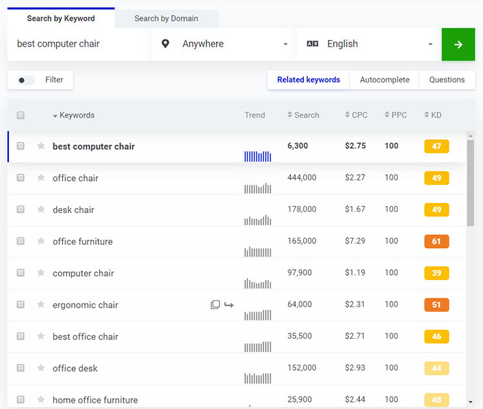Star the 'best office chair' keyword

click(x=41, y=336)
